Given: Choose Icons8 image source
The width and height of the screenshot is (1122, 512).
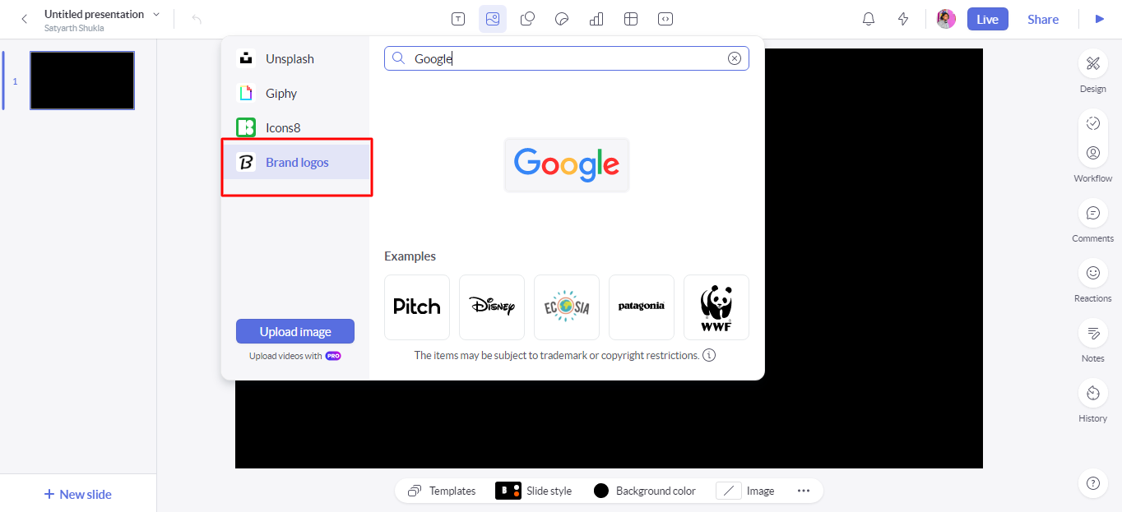Looking at the screenshot, I should click(295, 127).
